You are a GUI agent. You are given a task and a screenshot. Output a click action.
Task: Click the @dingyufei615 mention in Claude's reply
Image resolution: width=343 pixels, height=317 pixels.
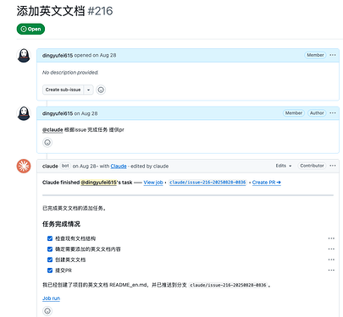[99, 183]
